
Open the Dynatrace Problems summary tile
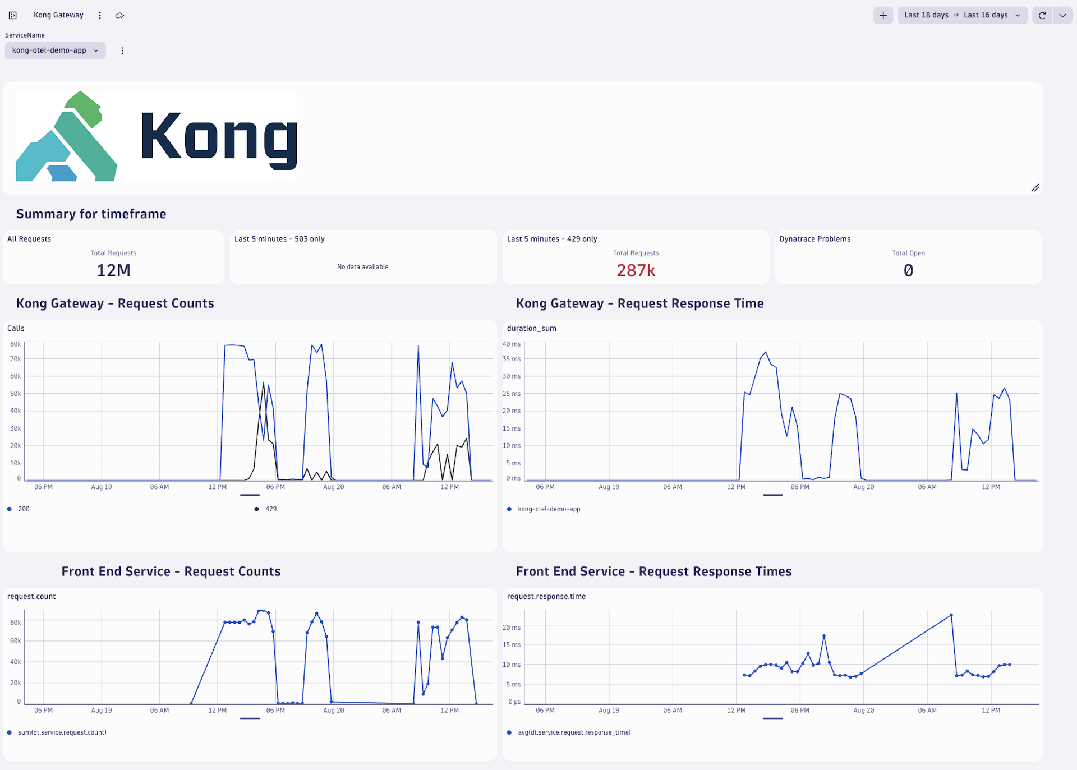pos(908,257)
